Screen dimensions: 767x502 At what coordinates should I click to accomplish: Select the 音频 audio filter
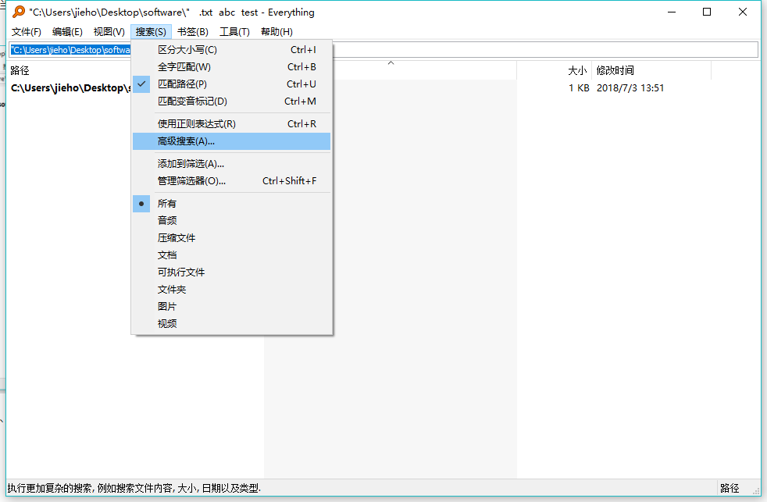(166, 220)
